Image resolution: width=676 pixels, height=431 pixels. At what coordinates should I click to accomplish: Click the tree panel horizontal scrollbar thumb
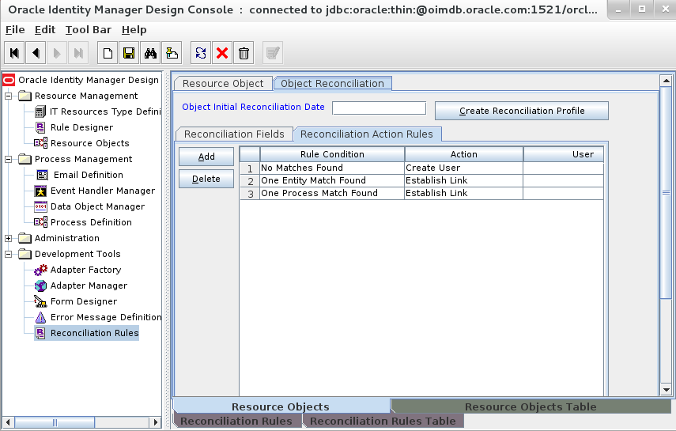click(55, 422)
